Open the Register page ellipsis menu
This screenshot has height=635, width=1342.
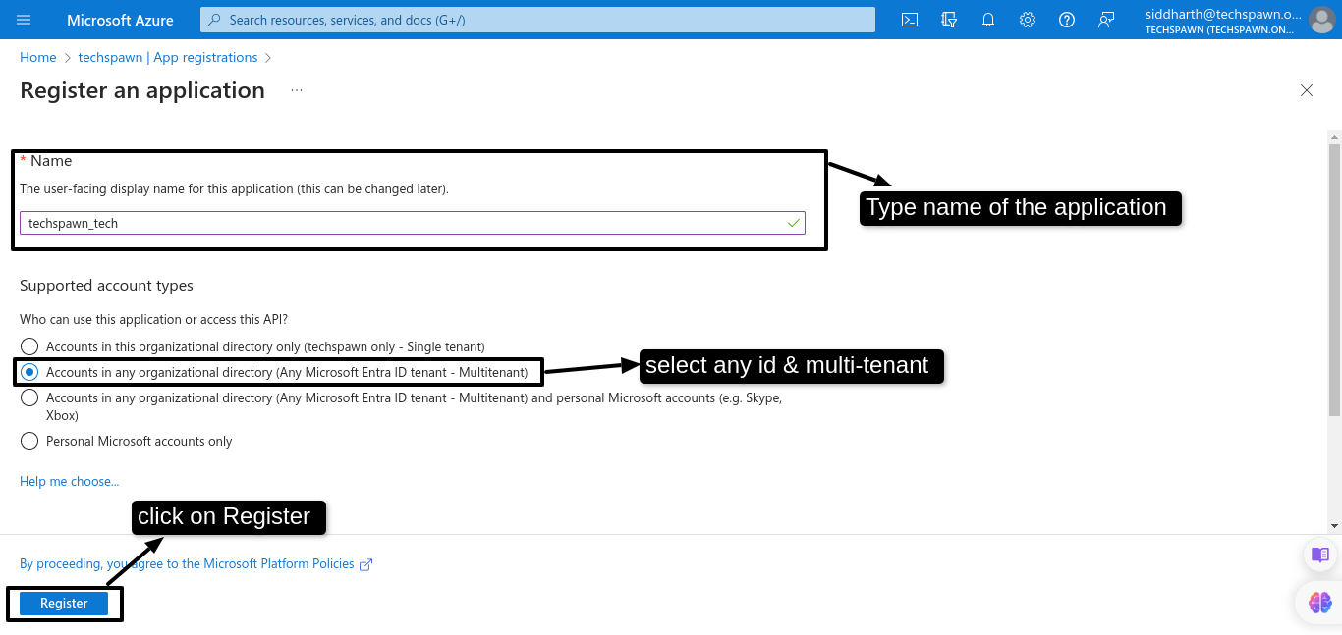296,89
